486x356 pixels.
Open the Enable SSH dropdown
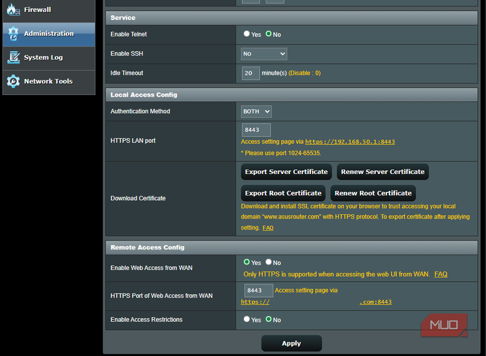point(263,54)
